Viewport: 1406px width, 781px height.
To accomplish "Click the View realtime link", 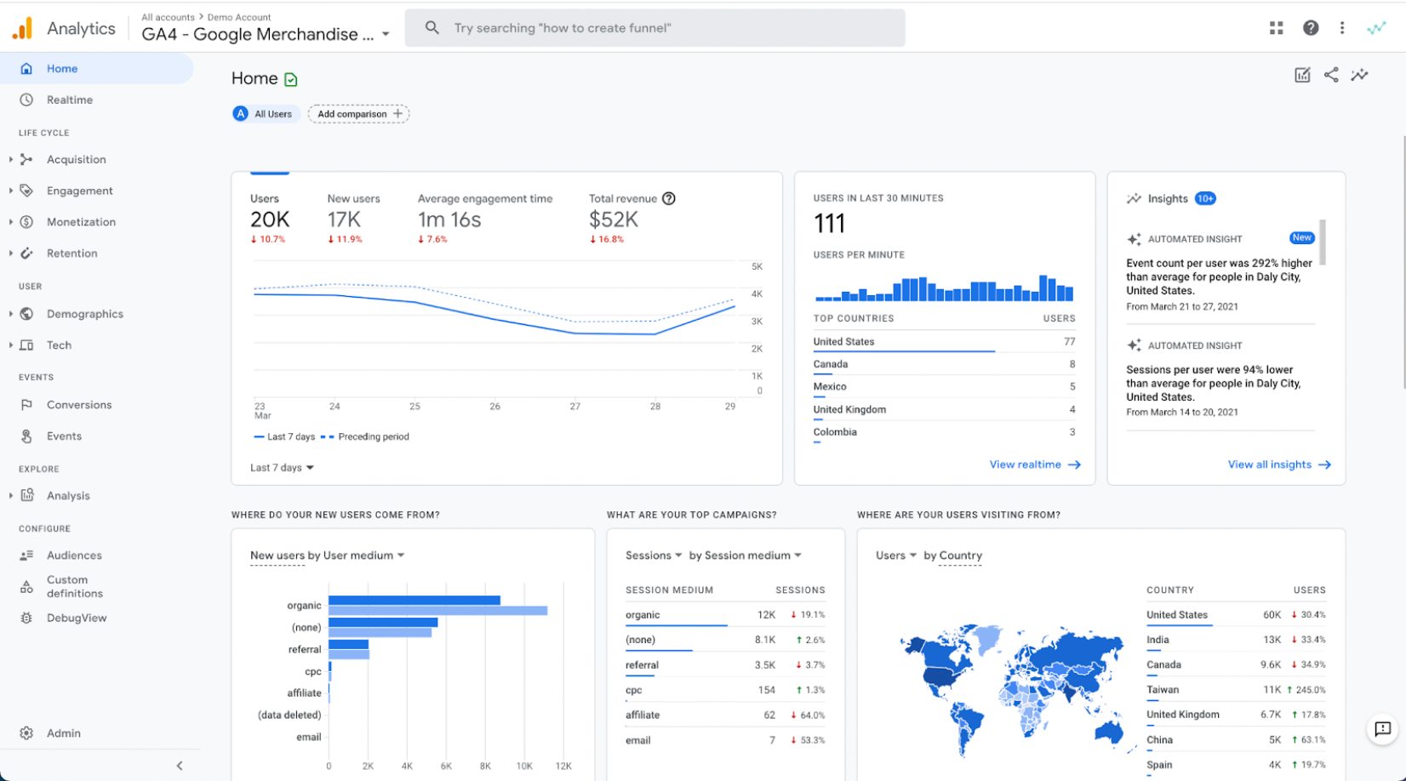I will click(1035, 465).
